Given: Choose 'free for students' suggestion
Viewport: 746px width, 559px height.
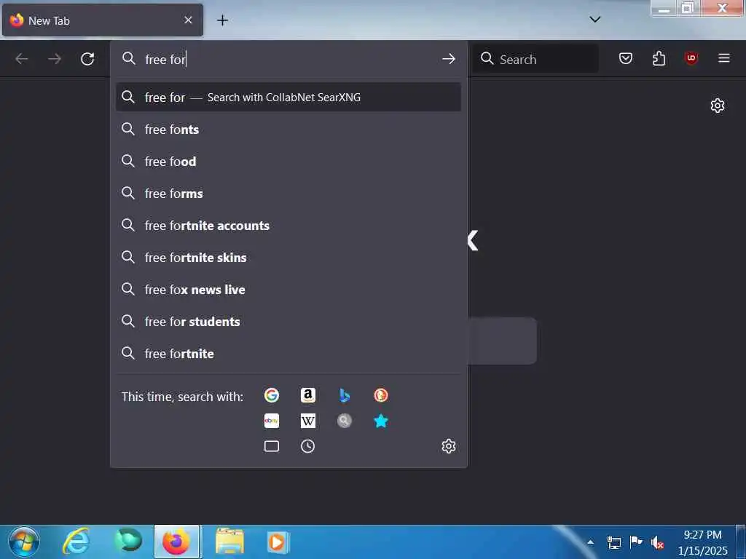Looking at the screenshot, I should 288,321.
